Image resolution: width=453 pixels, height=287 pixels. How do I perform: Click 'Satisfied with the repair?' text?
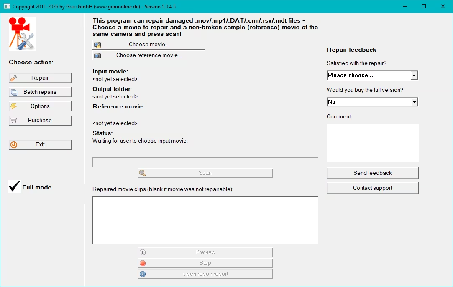coord(356,63)
